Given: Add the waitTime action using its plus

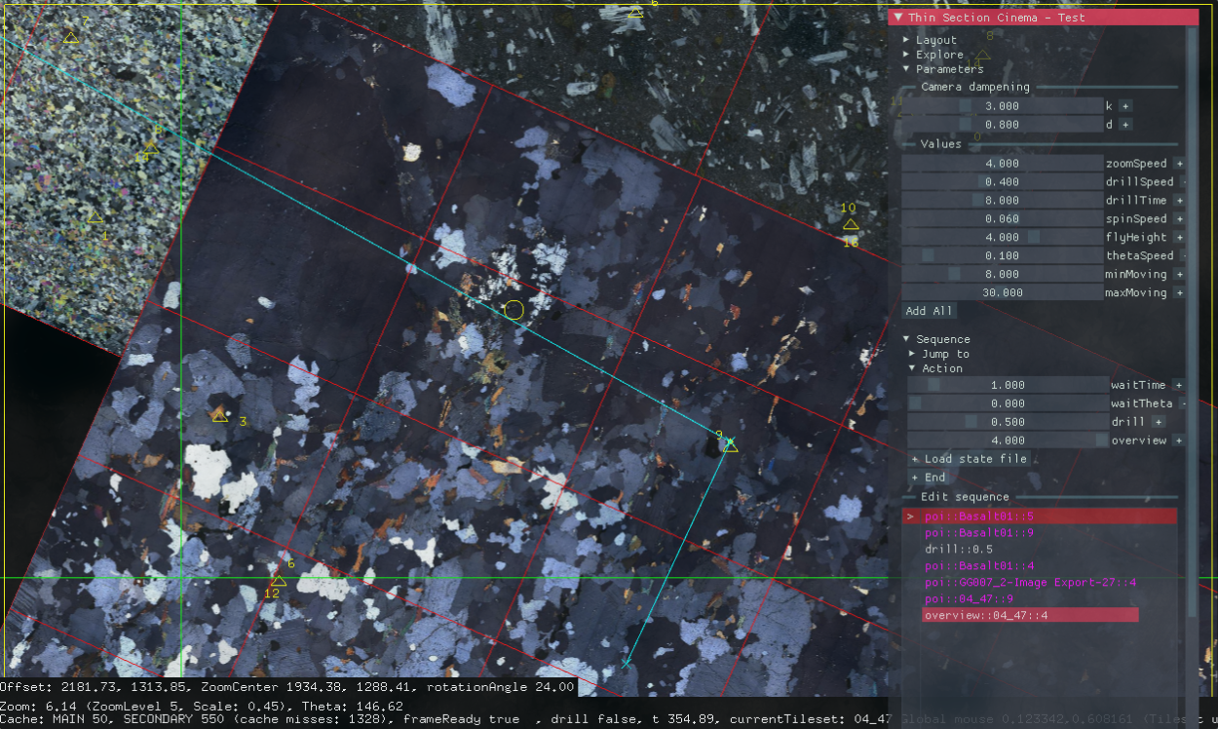Looking at the screenshot, I should coord(1178,386).
